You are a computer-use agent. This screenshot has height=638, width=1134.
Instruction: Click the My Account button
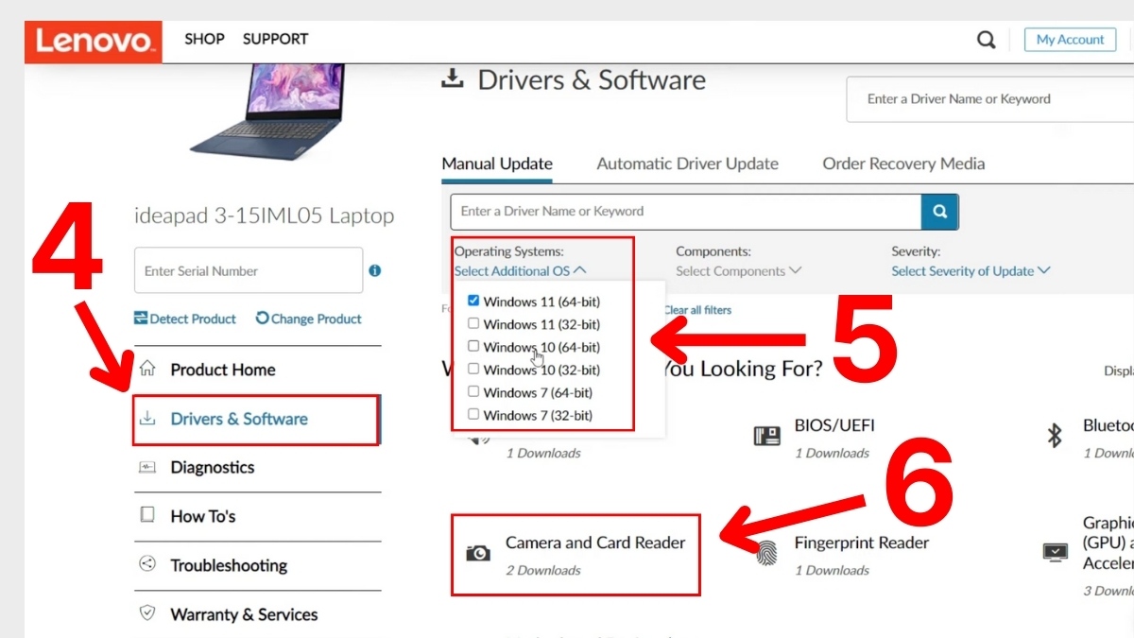(1070, 40)
